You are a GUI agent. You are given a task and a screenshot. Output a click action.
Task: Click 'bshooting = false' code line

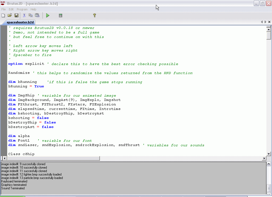(28, 118)
